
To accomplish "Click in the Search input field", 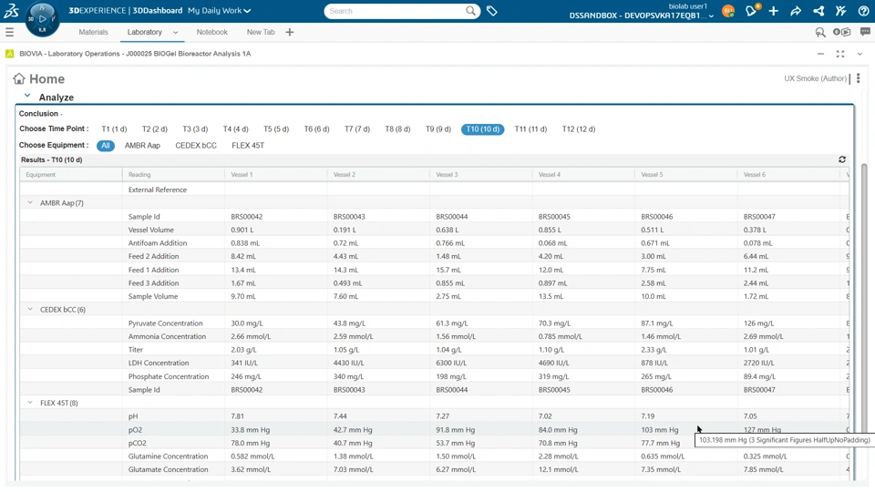I will [394, 11].
